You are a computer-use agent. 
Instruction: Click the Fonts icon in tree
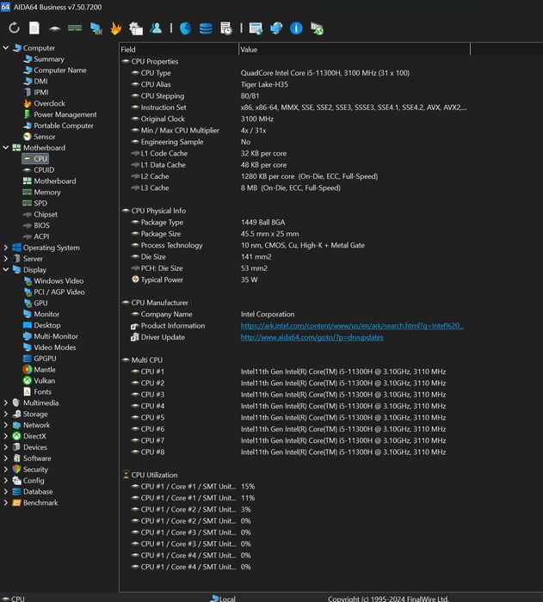click(28, 391)
